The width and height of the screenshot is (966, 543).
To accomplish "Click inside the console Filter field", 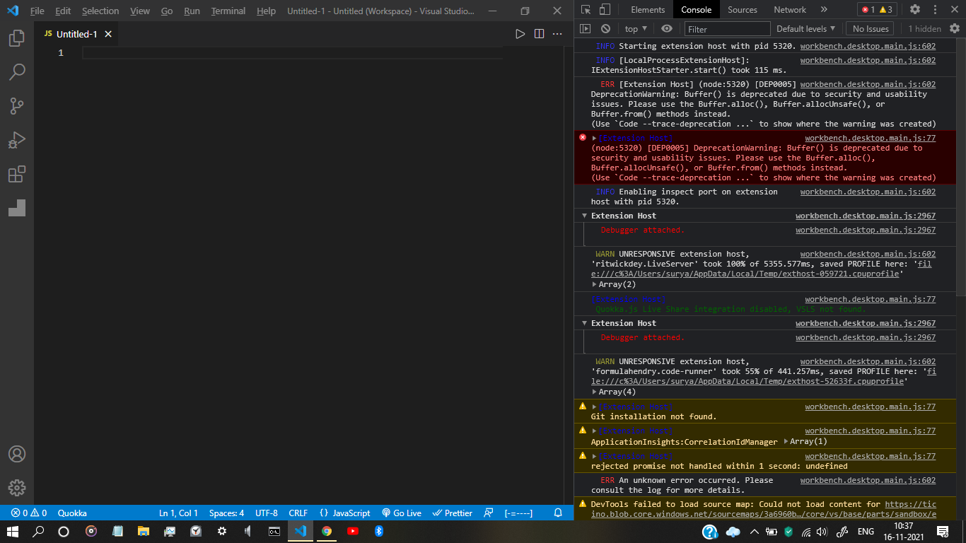I will click(x=727, y=28).
